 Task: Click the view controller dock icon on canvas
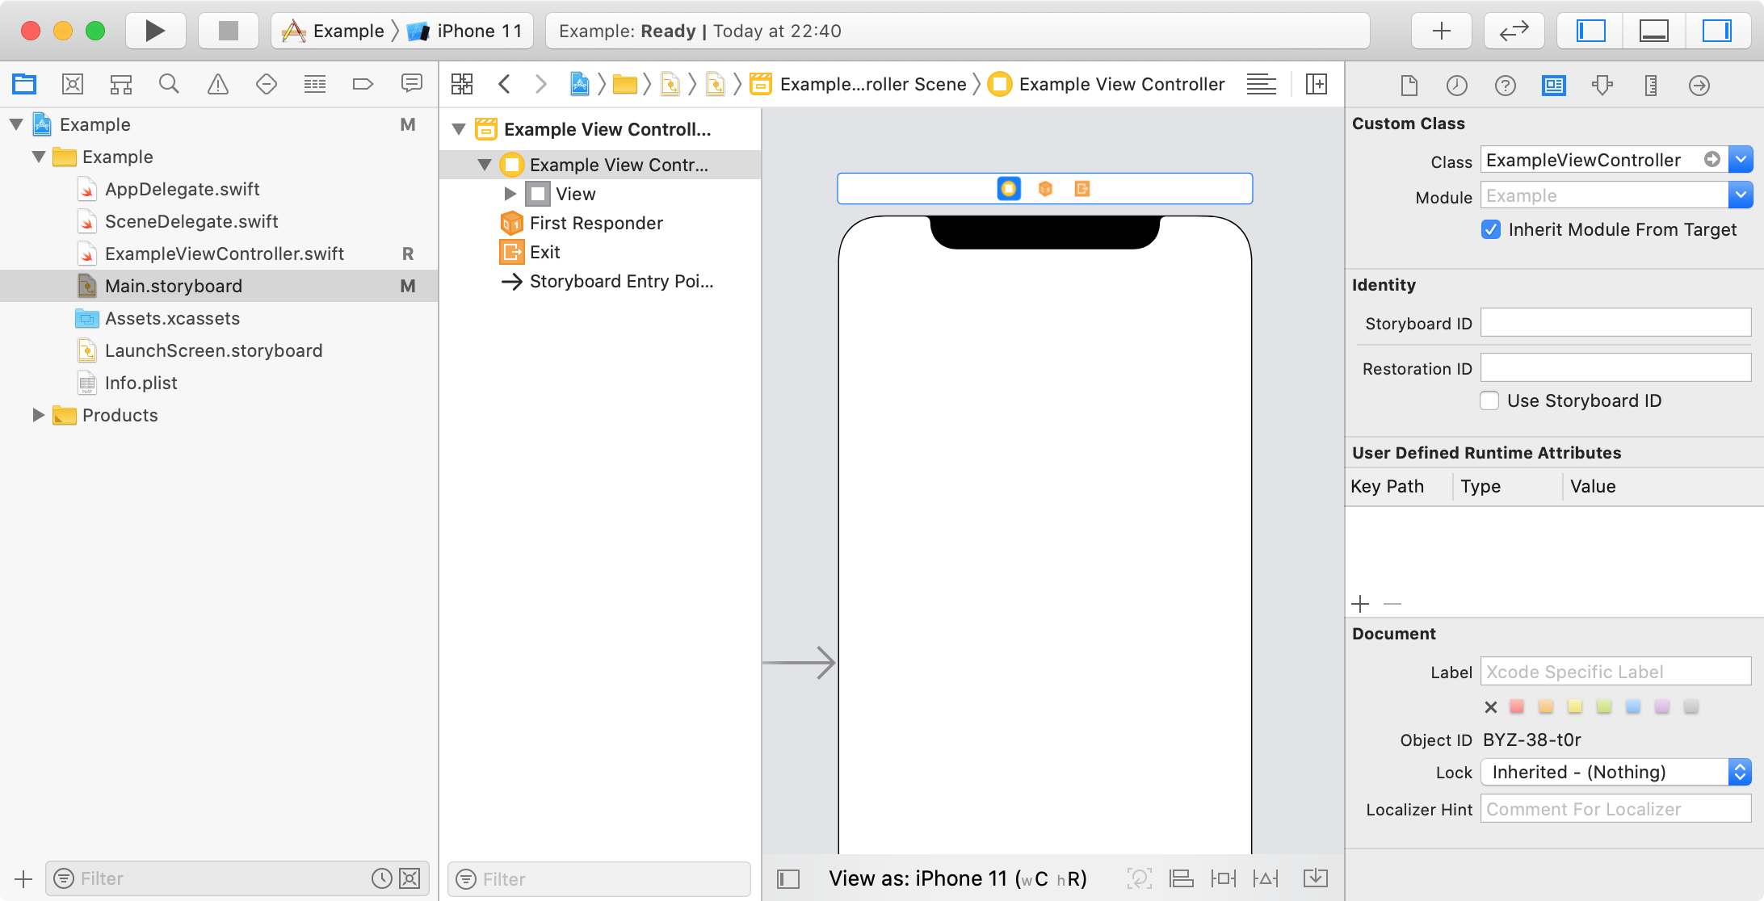point(1009,188)
